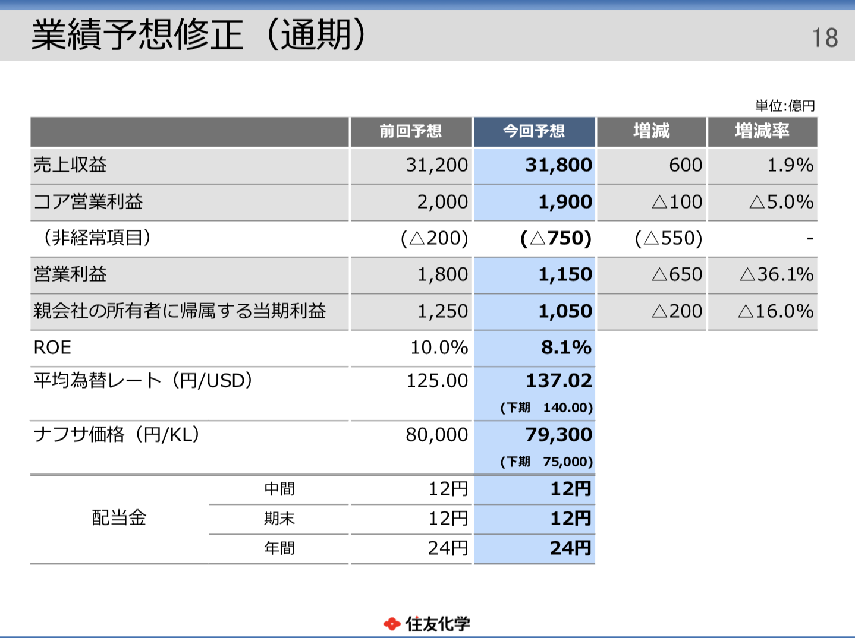Select the 売上収益 row label
The width and height of the screenshot is (855, 638).
click(x=70, y=165)
